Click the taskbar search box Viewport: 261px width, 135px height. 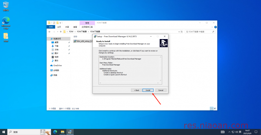click(29, 132)
